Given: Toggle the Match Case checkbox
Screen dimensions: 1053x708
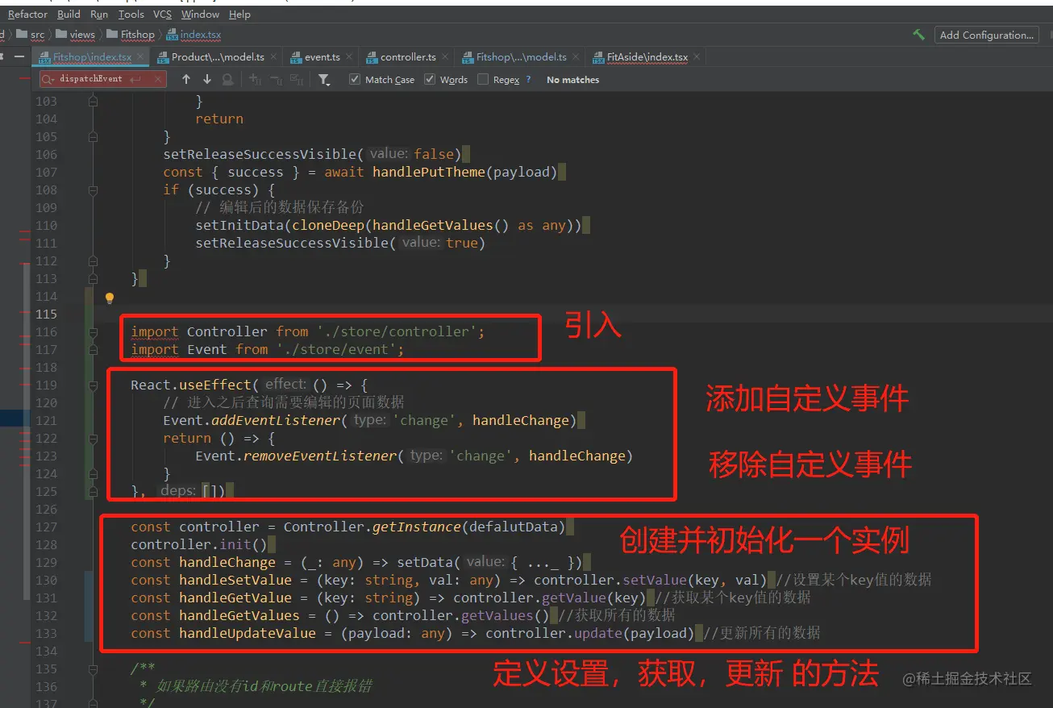Looking at the screenshot, I should tap(355, 79).
